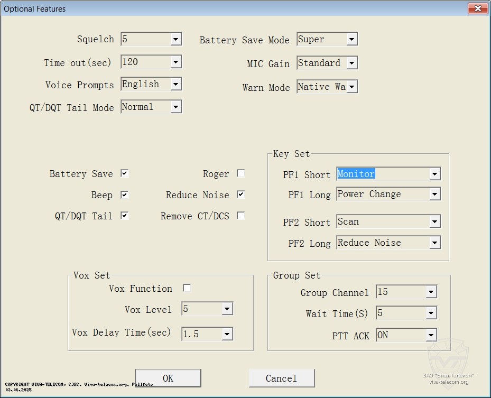Viewport: 491px width, 398px height.
Task: Enable the Roger checkbox
Action: (241, 173)
